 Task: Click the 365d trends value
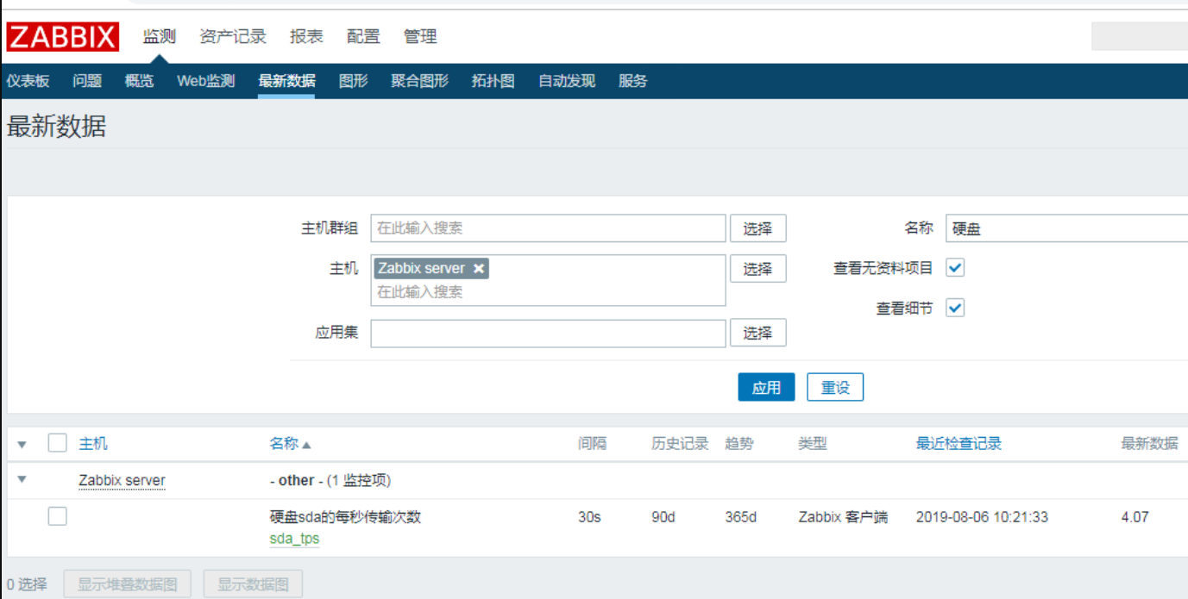click(x=741, y=517)
